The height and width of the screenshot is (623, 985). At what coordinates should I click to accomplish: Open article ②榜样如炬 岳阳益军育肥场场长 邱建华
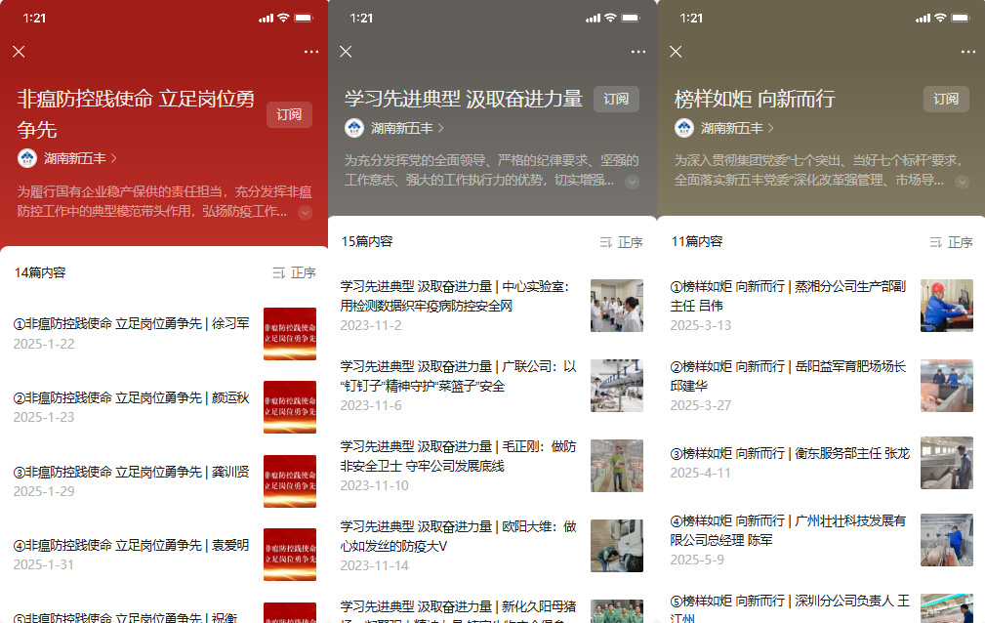[789, 376]
